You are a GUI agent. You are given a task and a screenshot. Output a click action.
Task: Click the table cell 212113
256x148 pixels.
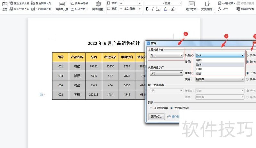pyautogui.click(x=94, y=95)
